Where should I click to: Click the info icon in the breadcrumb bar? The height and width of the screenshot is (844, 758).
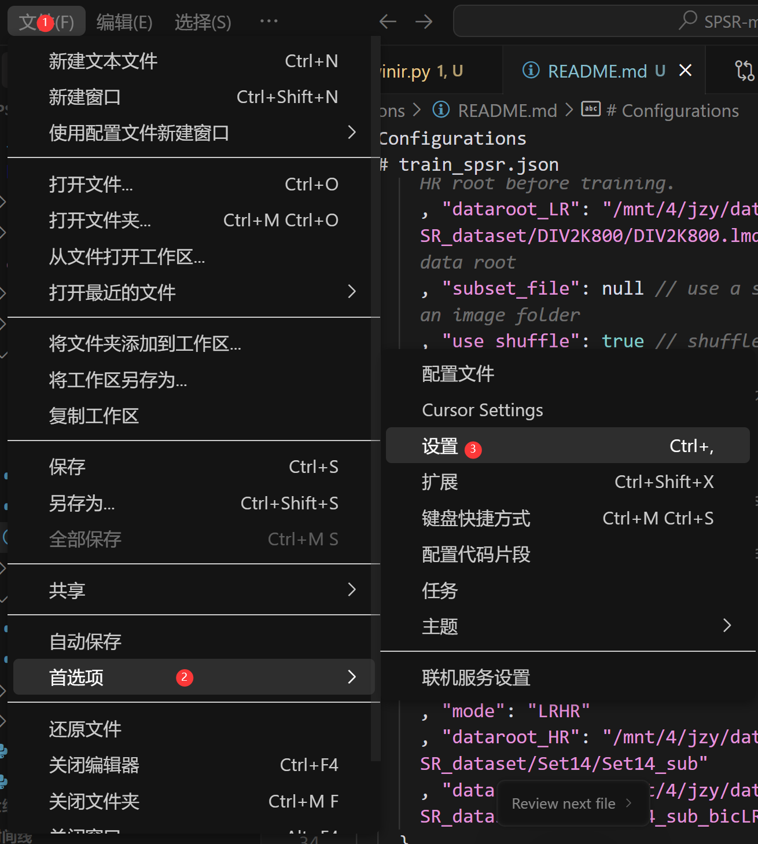coord(440,110)
